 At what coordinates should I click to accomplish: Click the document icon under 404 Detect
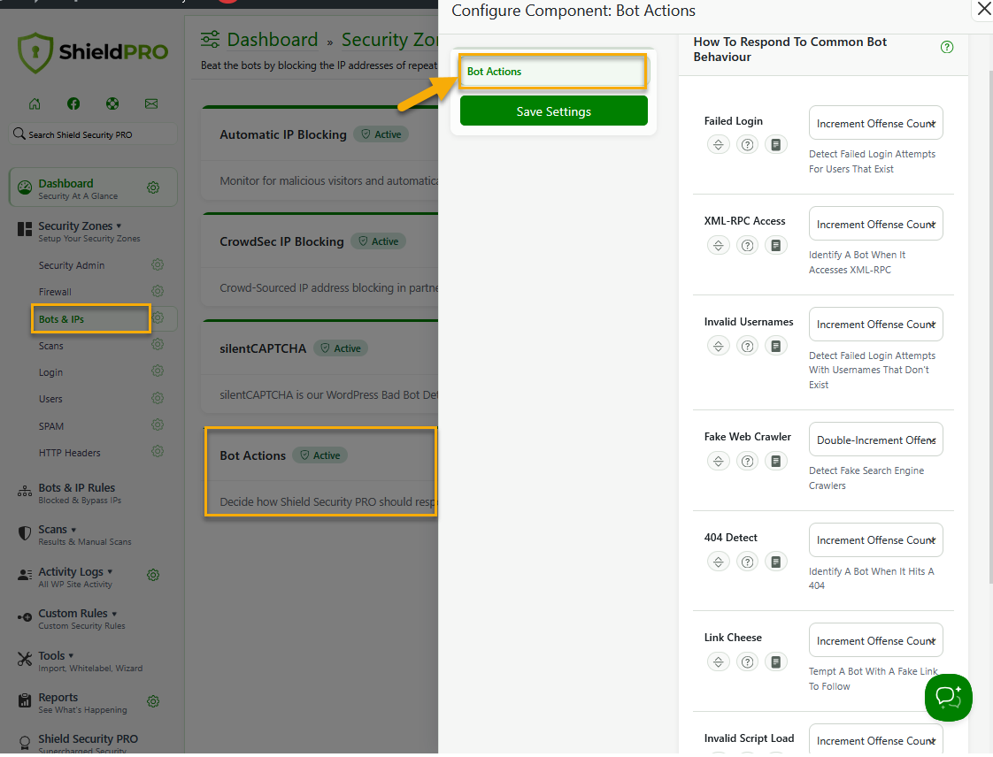tap(776, 562)
